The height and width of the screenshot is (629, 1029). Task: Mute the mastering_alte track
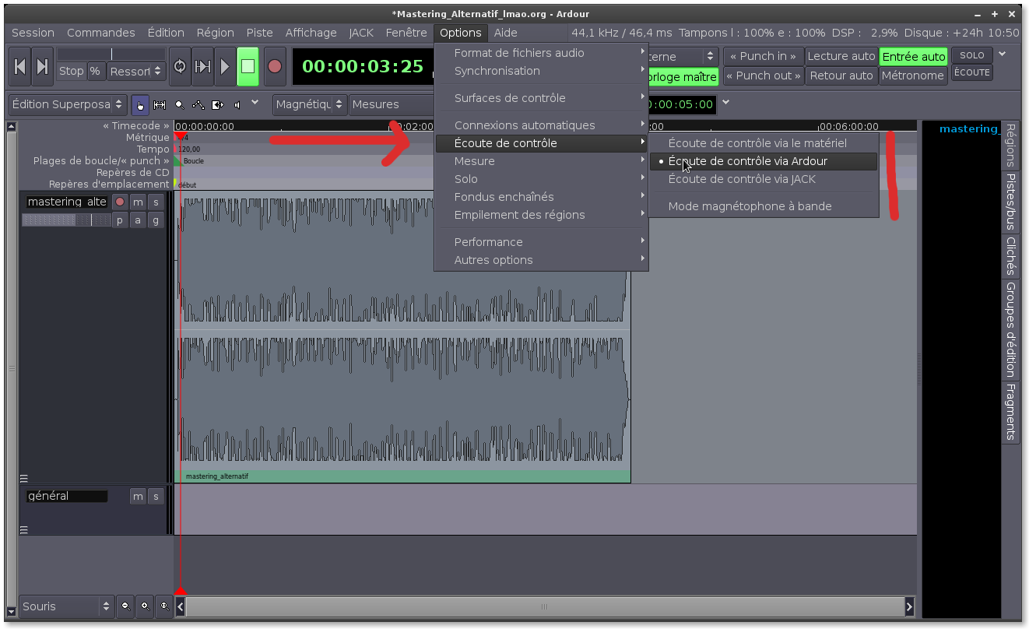pyautogui.click(x=138, y=202)
